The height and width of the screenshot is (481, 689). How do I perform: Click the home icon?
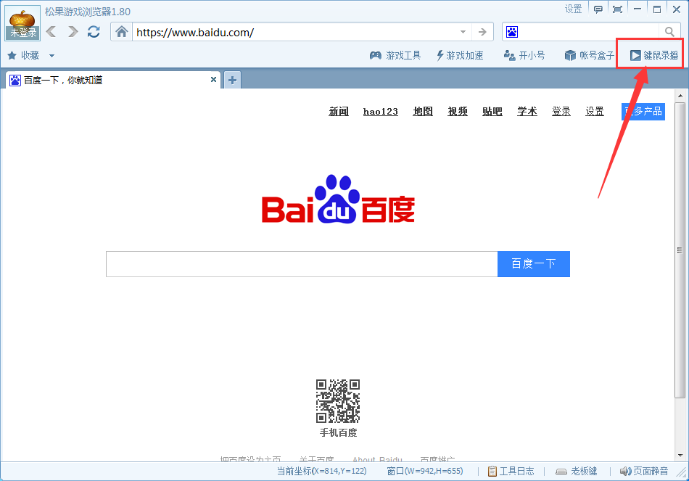pyautogui.click(x=120, y=32)
